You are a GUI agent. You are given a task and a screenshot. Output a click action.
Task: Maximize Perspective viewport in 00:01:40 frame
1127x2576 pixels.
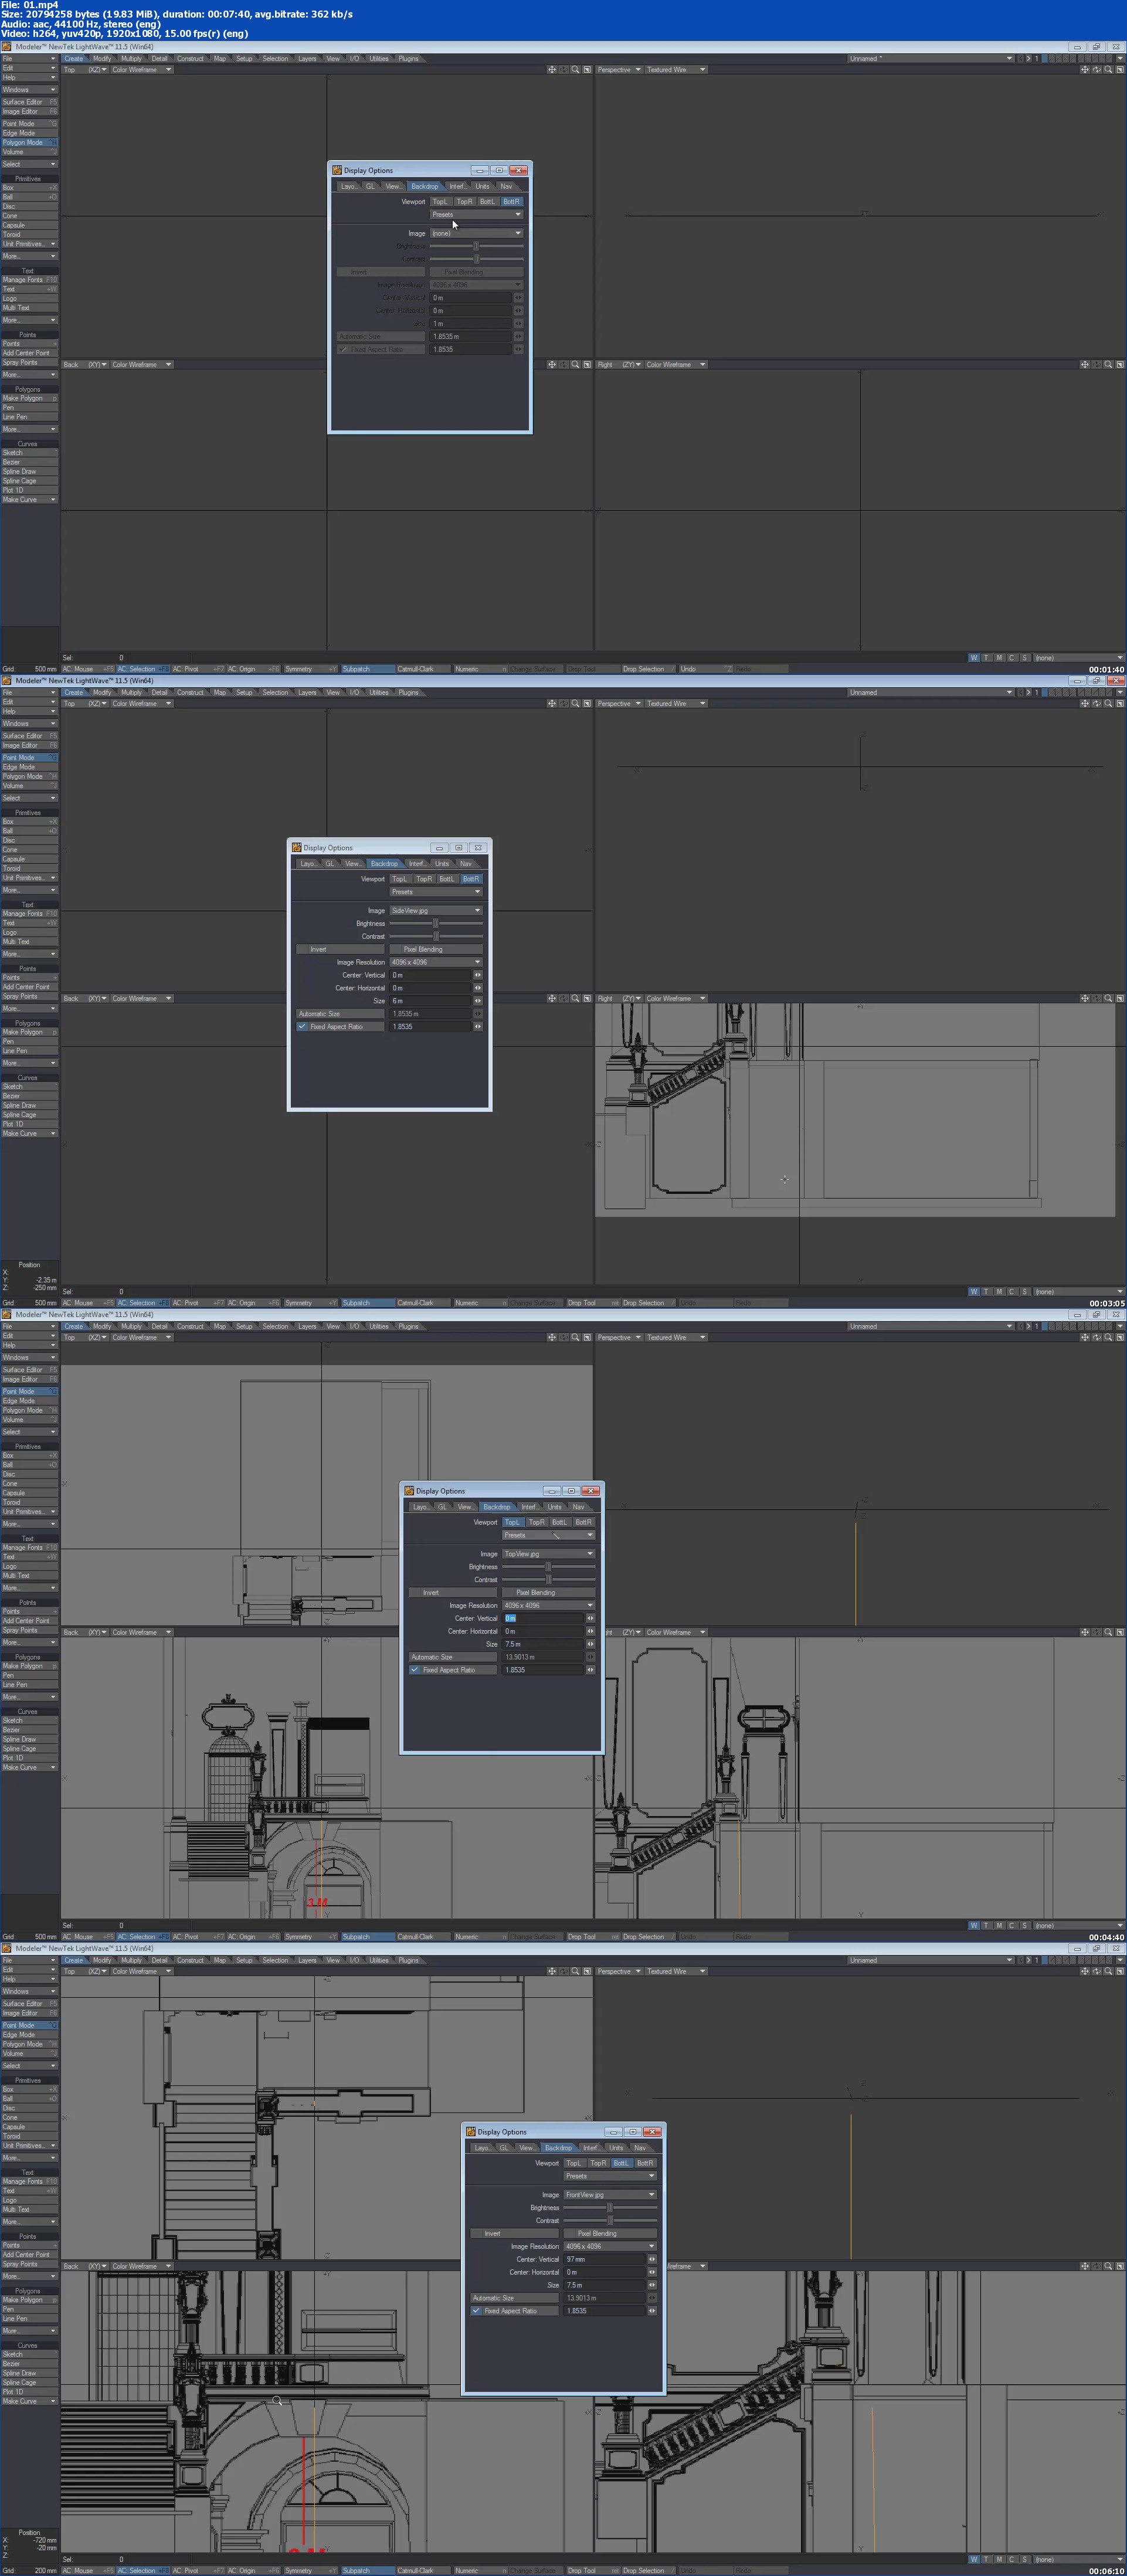pos(1120,70)
